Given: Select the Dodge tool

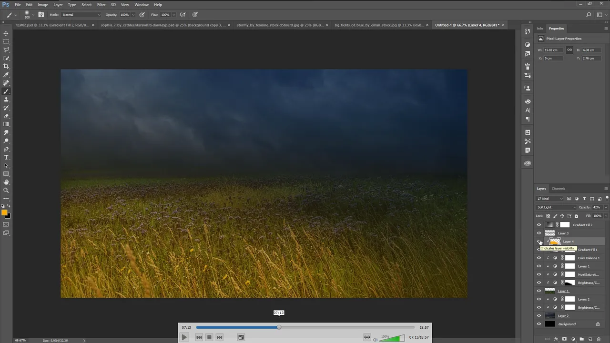Looking at the screenshot, I should pos(6,141).
